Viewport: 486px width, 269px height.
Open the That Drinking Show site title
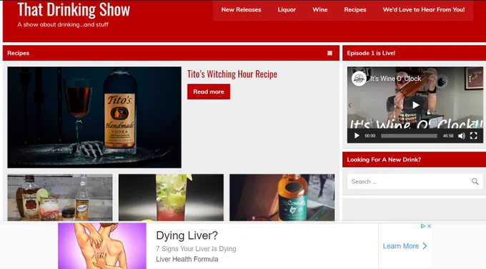(74, 9)
